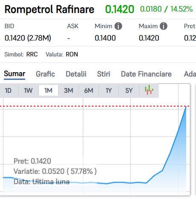Click the Maxim value 0.1420
The width and height of the screenshot is (196, 199).
[149, 38]
